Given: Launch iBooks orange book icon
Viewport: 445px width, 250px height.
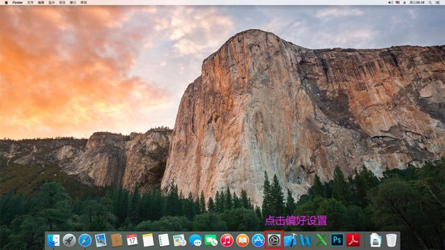Looking at the screenshot, I should [242, 240].
